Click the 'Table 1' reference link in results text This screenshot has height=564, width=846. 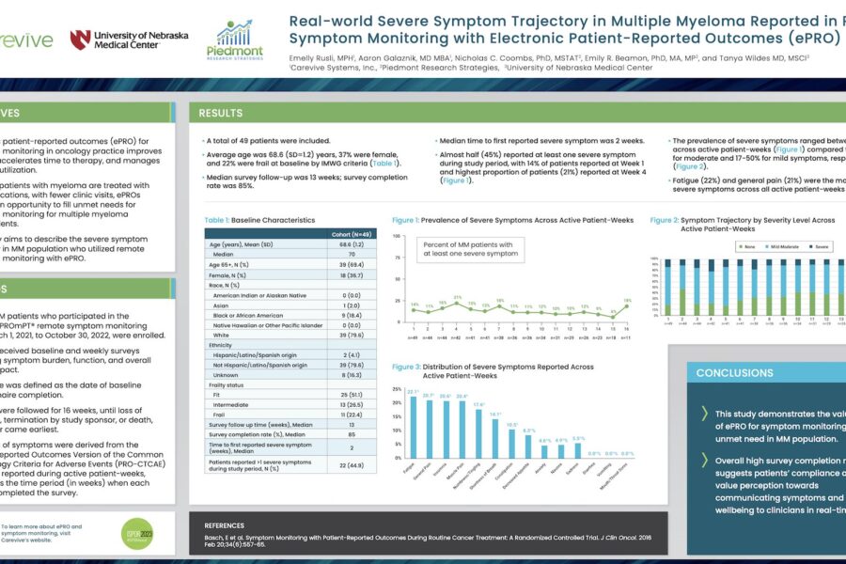click(383, 163)
